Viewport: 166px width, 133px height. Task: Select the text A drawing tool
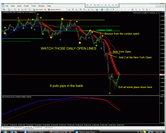coord(140,10)
